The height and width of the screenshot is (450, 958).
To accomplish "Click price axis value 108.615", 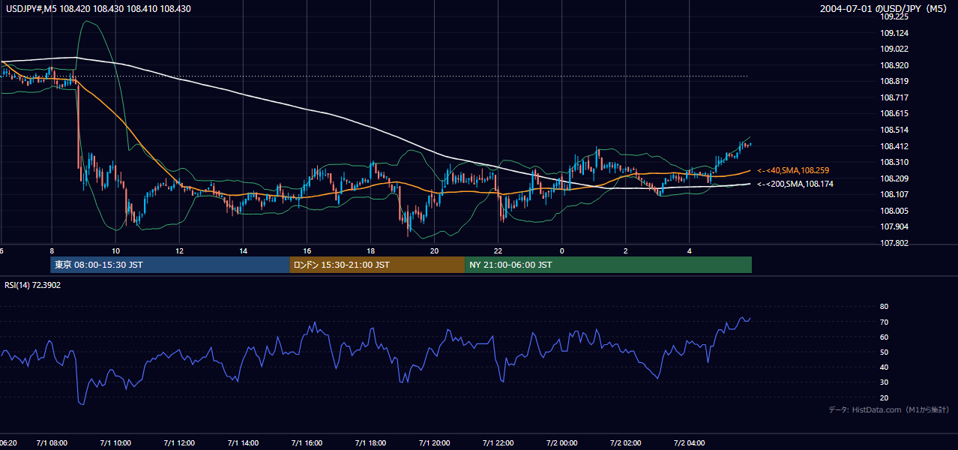I will pos(894,114).
